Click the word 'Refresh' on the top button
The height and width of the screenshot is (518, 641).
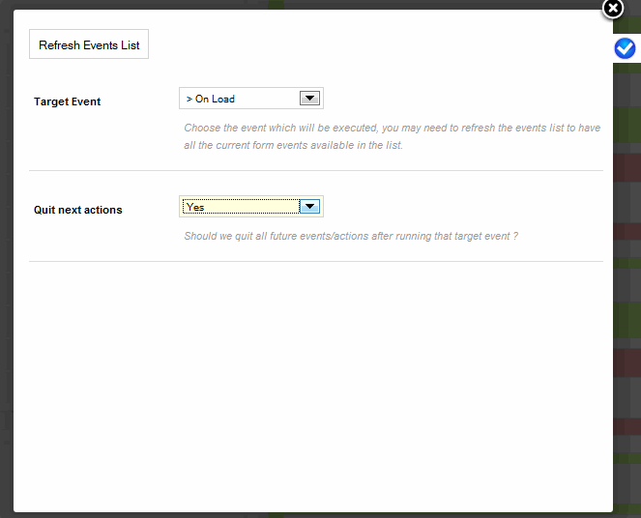[x=59, y=44]
